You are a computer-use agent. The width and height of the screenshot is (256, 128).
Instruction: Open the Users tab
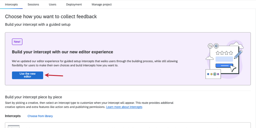[x=52, y=5]
